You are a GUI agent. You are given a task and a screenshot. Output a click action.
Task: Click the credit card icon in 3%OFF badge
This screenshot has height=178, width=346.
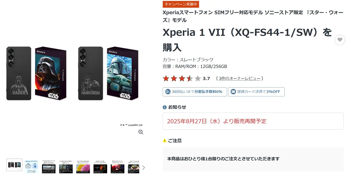point(233,92)
